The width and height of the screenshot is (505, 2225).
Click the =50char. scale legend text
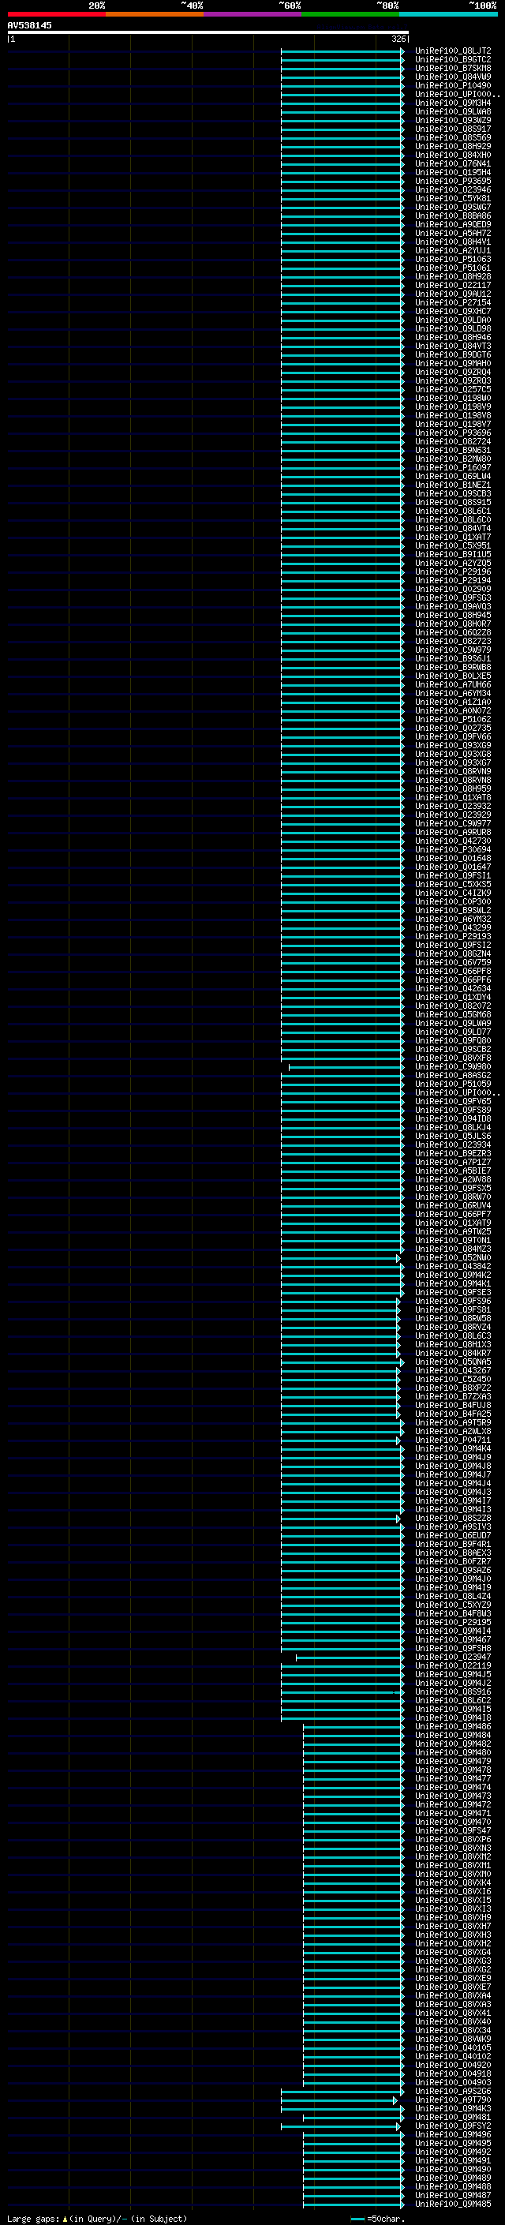click(x=386, y=2219)
